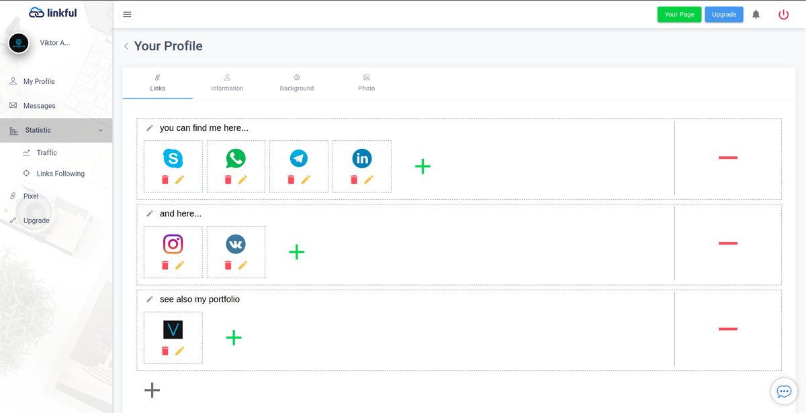Delete the WhatsApp link
This screenshot has width=806, height=413.
click(228, 180)
